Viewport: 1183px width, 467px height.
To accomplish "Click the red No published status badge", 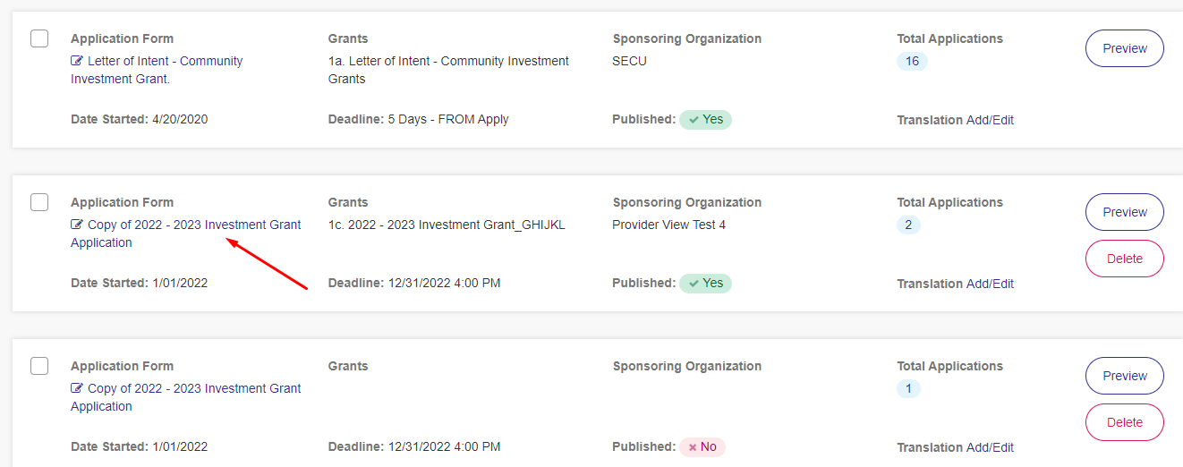I will 702,446.
